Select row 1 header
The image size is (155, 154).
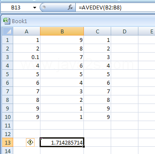8,40
